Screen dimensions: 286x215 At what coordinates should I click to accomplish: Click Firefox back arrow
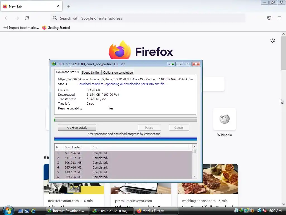coord(7,18)
